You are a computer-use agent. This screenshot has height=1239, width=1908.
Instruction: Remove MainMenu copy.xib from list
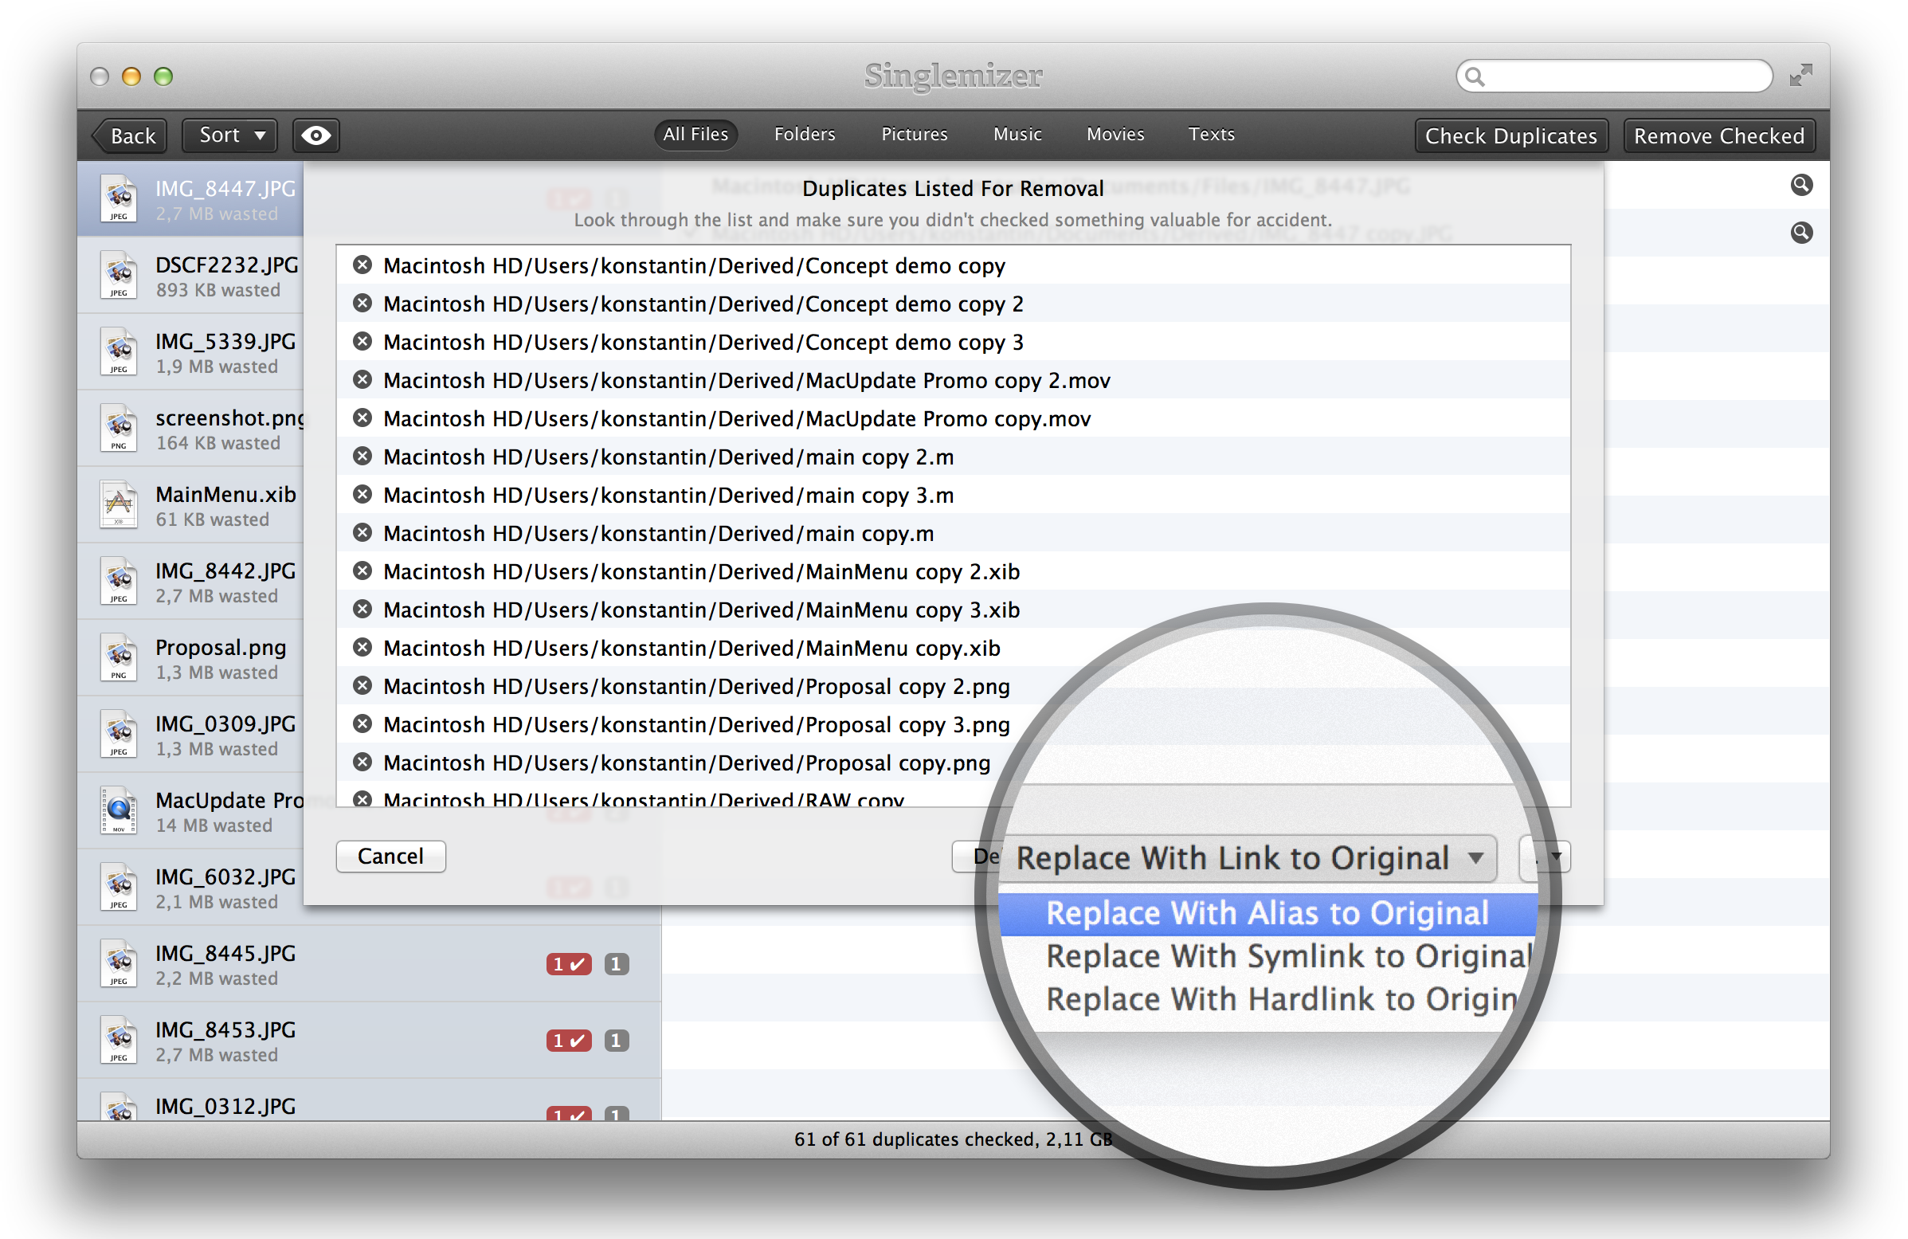click(362, 647)
